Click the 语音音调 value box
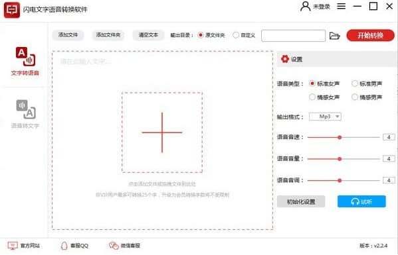 pyautogui.click(x=389, y=180)
